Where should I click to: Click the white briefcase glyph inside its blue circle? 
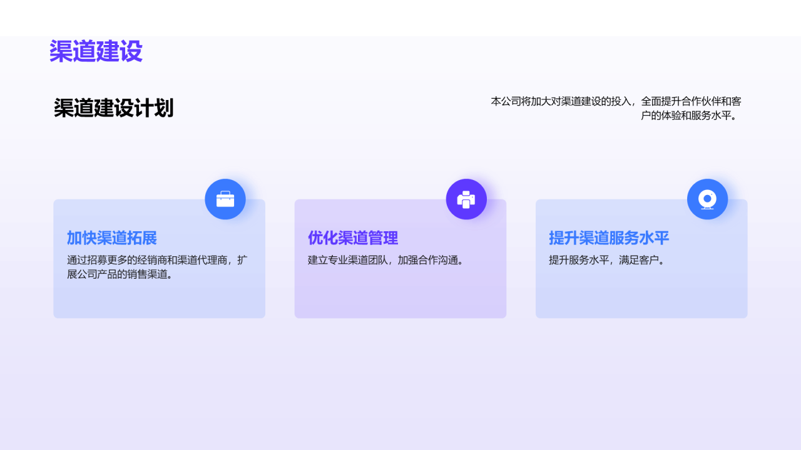pyautogui.click(x=225, y=199)
